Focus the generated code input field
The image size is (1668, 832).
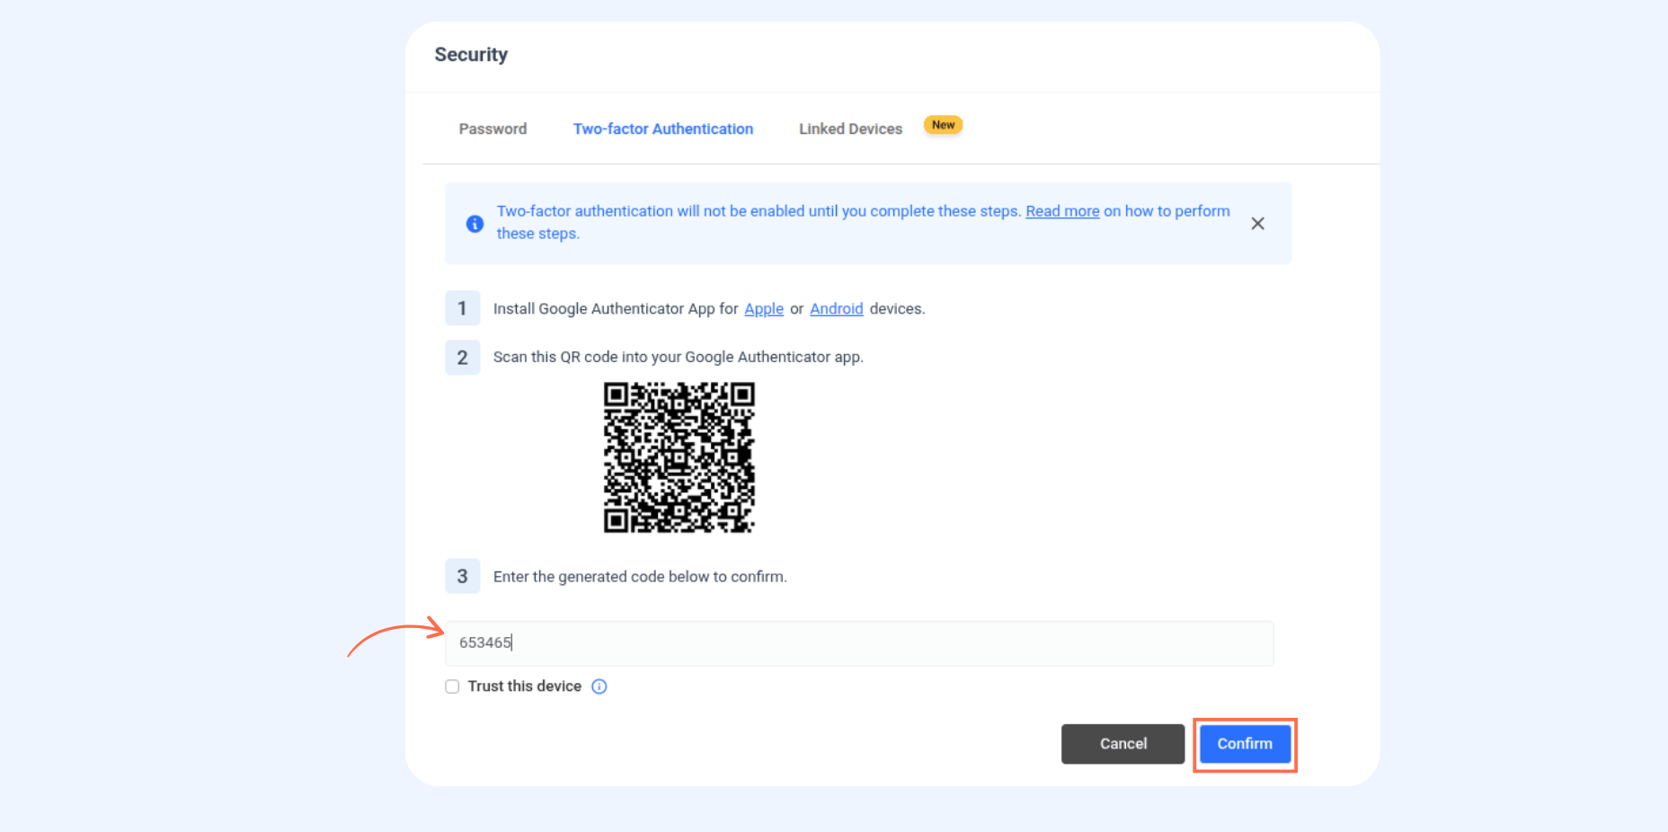(x=859, y=643)
